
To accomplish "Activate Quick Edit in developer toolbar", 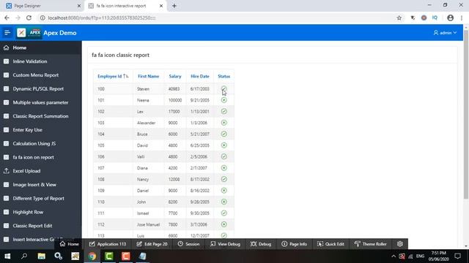I will pos(330,244).
